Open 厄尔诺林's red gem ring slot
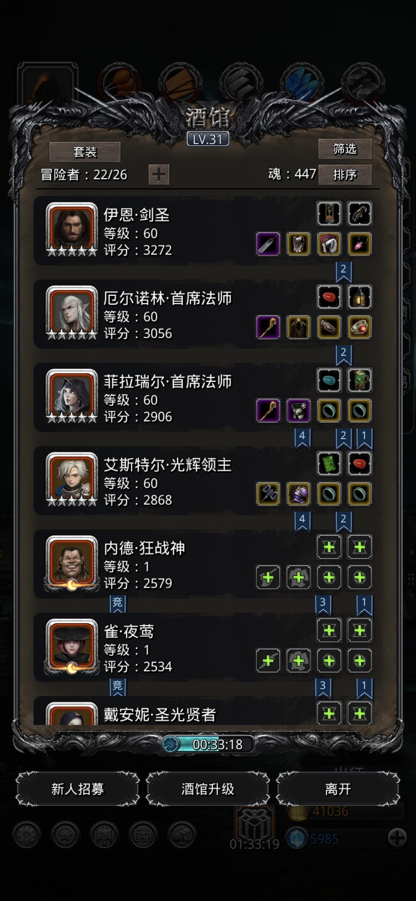 [x=359, y=327]
